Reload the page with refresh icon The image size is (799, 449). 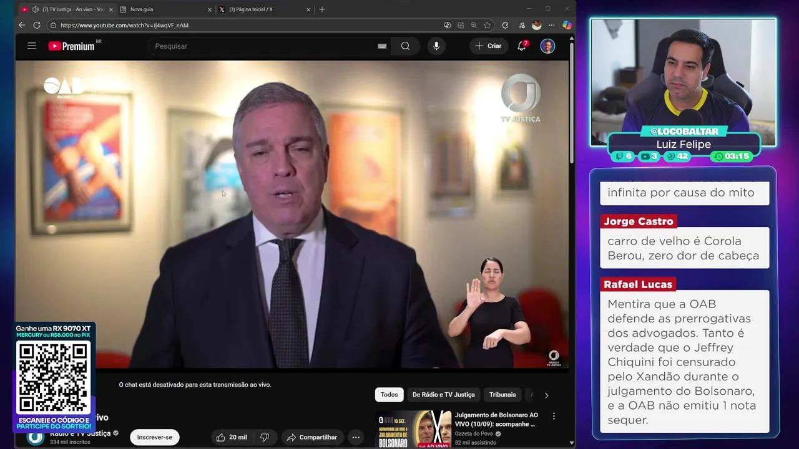[37, 25]
